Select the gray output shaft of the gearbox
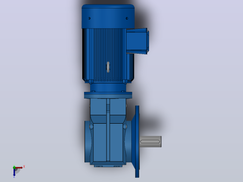The height and width of the screenshot is (182, 243). click(150, 141)
